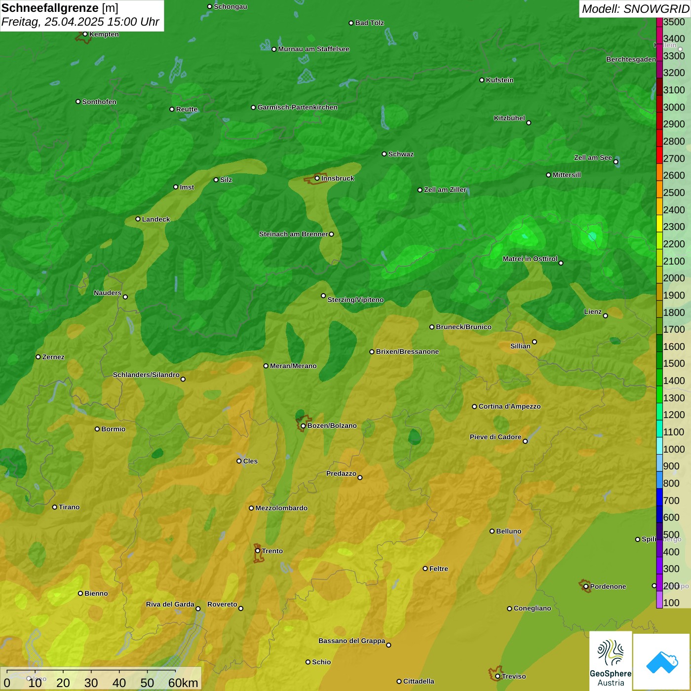
Task: Click the Bormio location dot
Action: 97,429
